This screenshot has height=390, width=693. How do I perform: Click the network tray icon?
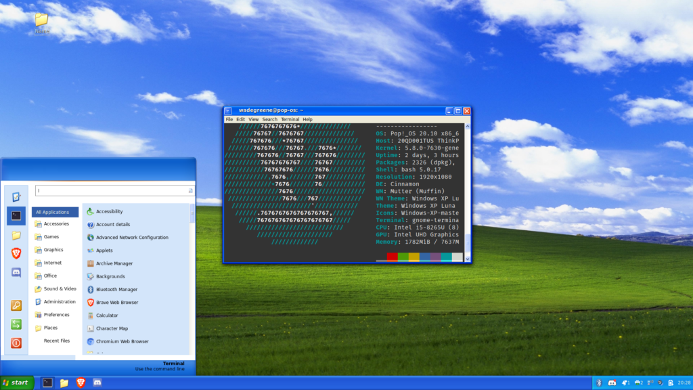(x=650, y=383)
